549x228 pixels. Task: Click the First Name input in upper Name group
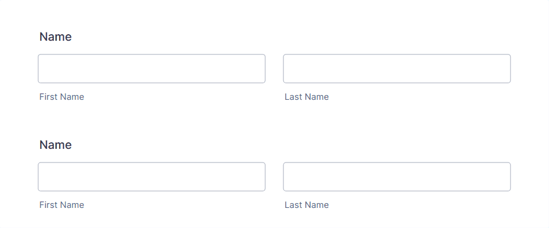(152, 69)
